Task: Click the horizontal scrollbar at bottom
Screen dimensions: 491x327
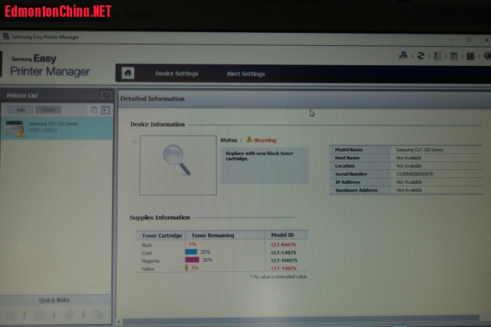Action: coord(299,322)
